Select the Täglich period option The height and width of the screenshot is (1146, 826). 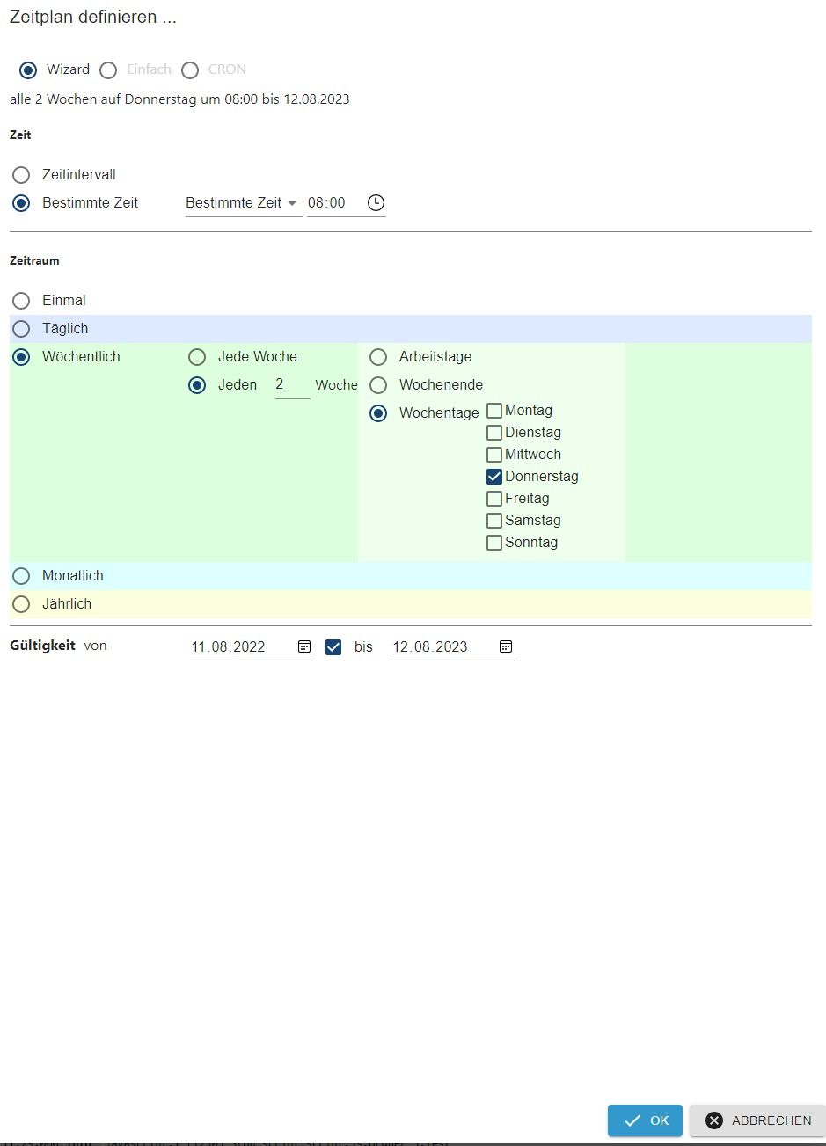pos(21,329)
